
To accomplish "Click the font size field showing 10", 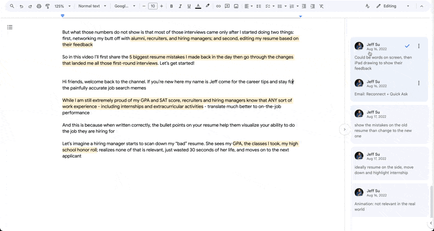I will (x=153, y=6).
